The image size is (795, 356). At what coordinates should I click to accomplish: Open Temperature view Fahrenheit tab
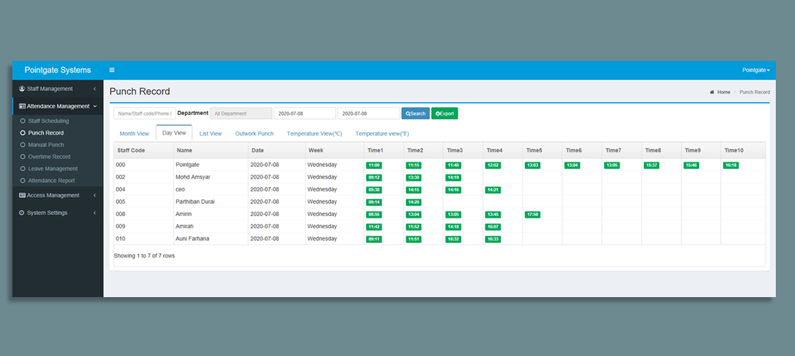pos(382,133)
